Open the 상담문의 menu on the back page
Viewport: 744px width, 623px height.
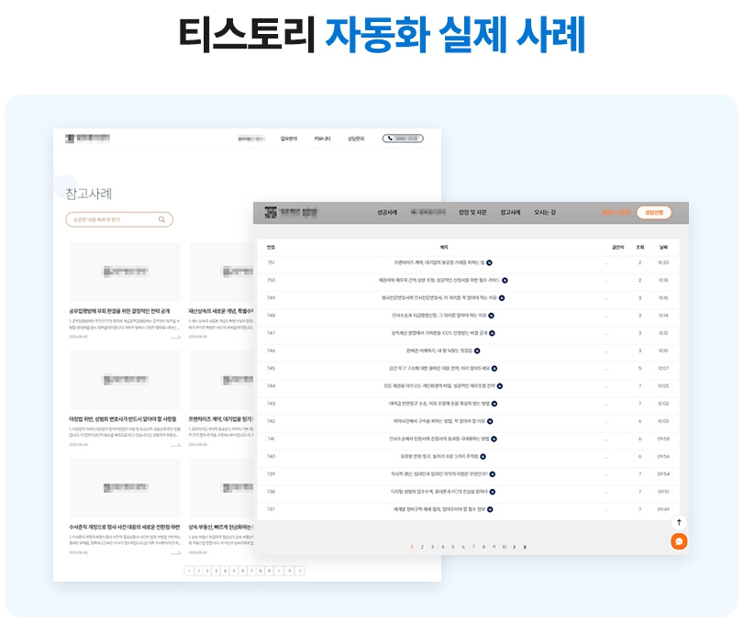click(x=356, y=139)
